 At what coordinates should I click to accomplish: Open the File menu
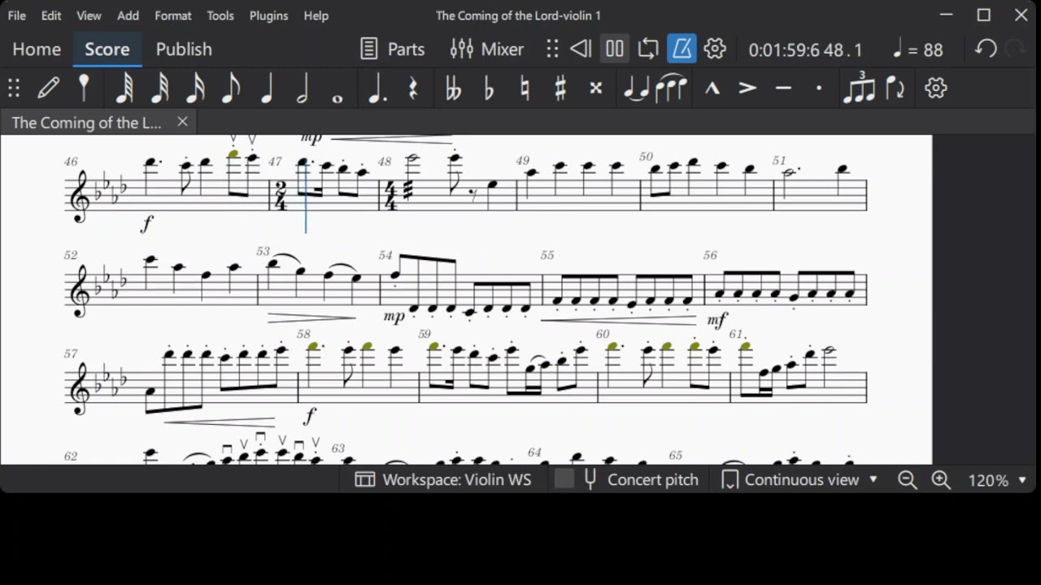coord(16,15)
